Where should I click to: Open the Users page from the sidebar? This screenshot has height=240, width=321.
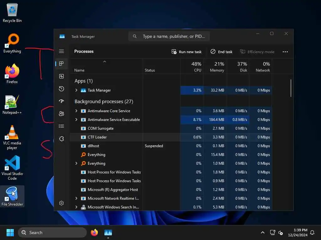[x=61, y=114]
